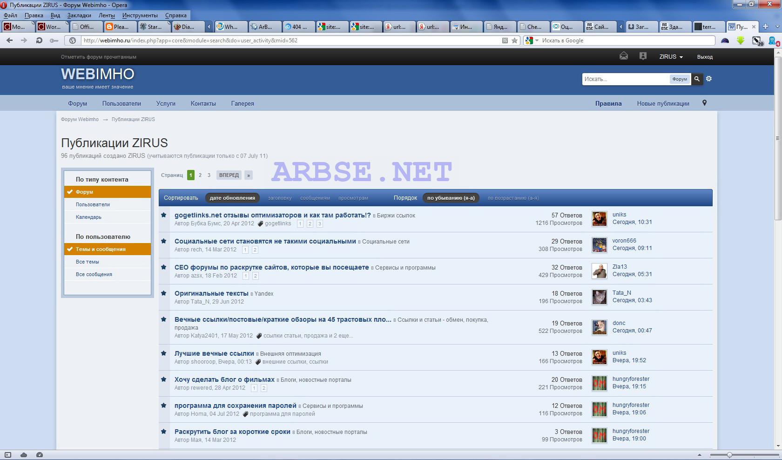The width and height of the screenshot is (782, 460).
Task: Click the site security badge icon left of the URL
Action: 73,41
